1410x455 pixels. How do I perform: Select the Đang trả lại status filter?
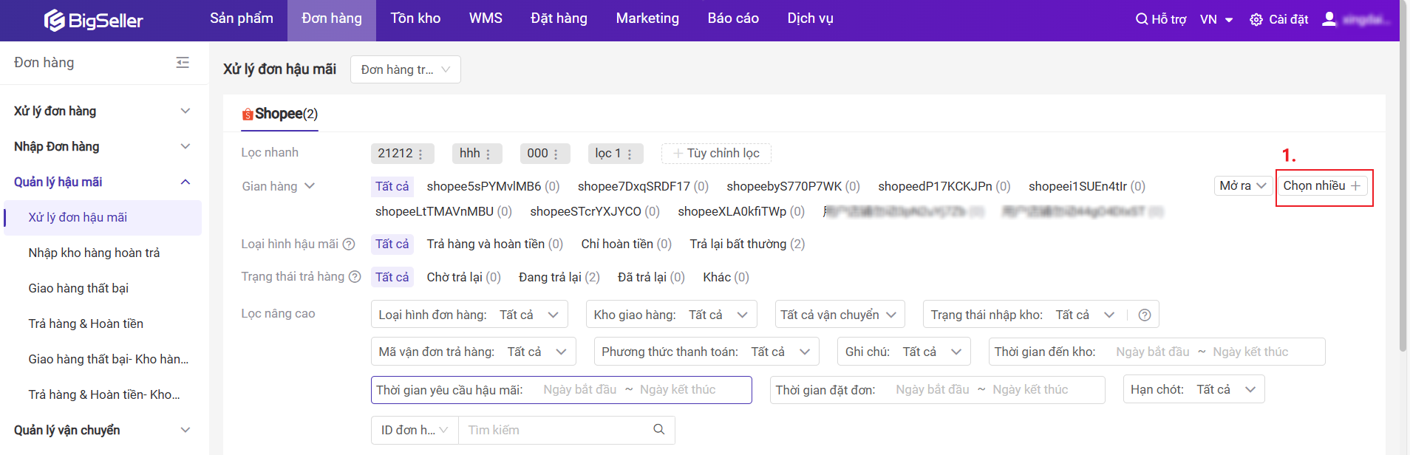(x=559, y=277)
